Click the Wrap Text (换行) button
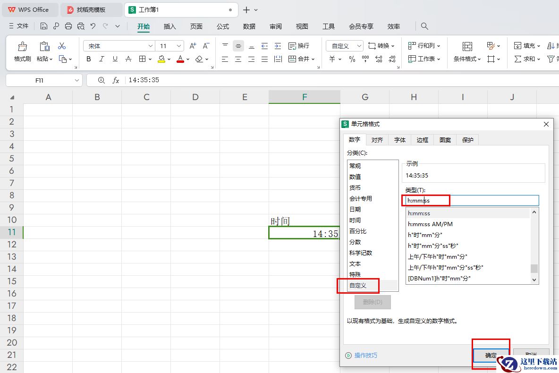The width and height of the screenshot is (559, 373). pyautogui.click(x=299, y=46)
